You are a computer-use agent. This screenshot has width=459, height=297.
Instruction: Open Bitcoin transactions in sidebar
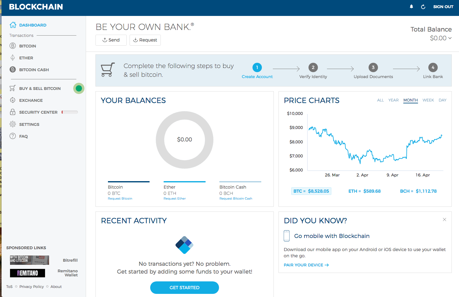coord(28,46)
